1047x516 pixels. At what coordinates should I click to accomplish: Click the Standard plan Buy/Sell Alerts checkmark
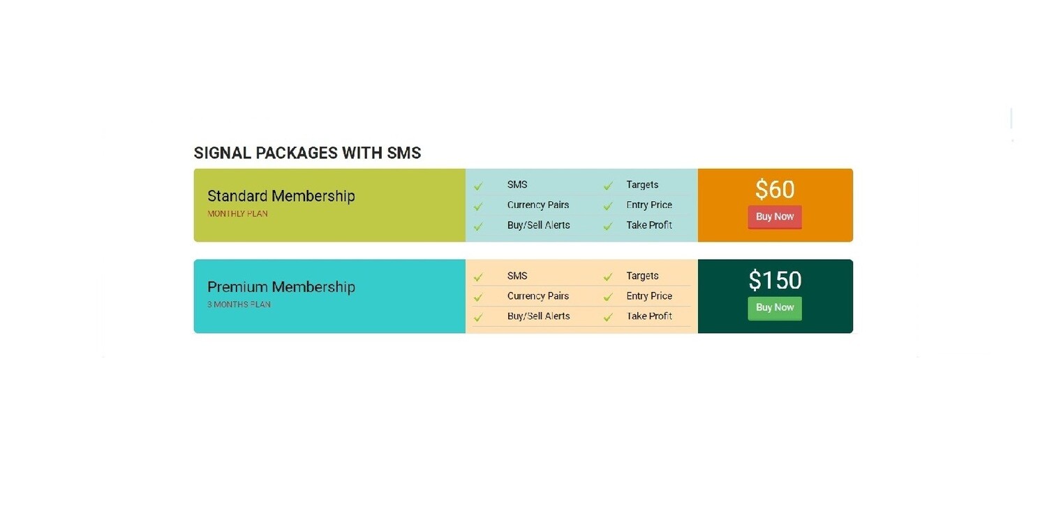pyautogui.click(x=478, y=227)
